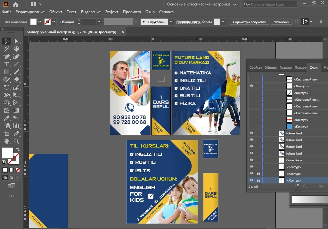The height and width of the screenshot is (229, 328).
Task: Click the Обводка stroke label
Action: coord(67,22)
